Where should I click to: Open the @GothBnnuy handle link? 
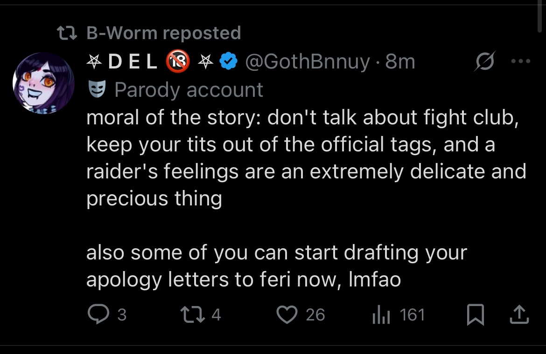[x=308, y=62]
